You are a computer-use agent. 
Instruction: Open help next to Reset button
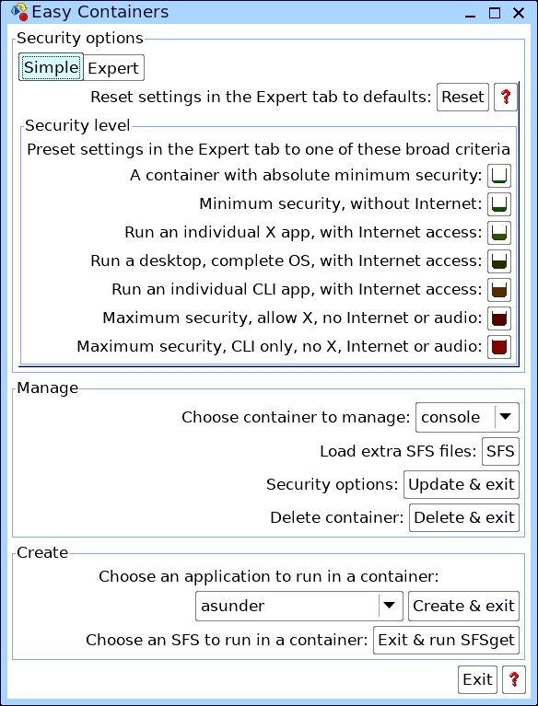coord(506,97)
